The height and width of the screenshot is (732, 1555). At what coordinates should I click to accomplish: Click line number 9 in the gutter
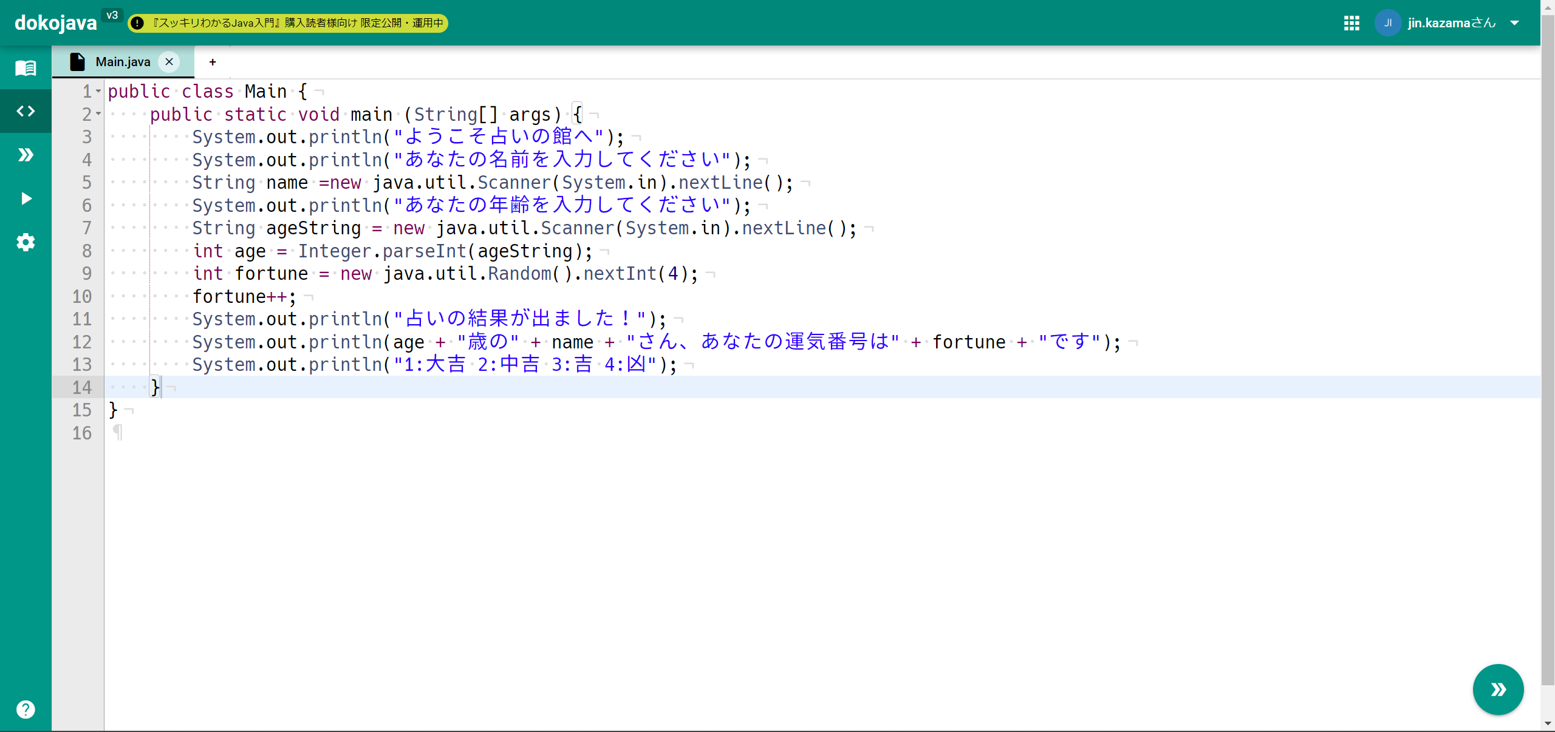tap(87, 274)
